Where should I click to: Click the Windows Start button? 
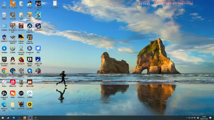(3, 118)
